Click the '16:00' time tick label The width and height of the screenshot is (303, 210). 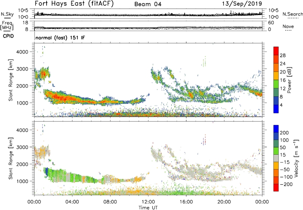click(186, 202)
